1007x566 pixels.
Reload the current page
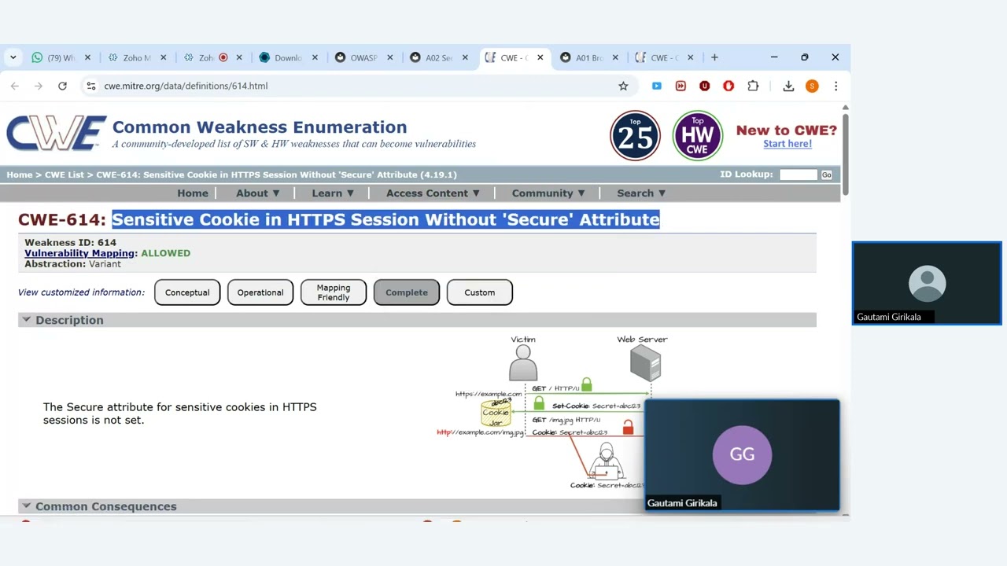coord(62,86)
